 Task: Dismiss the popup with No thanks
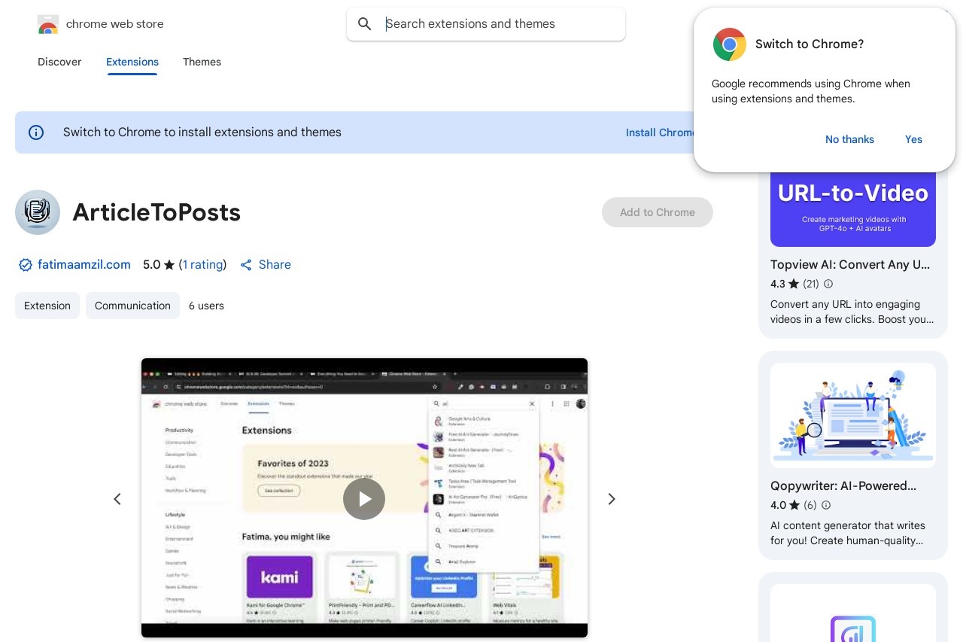(x=849, y=139)
